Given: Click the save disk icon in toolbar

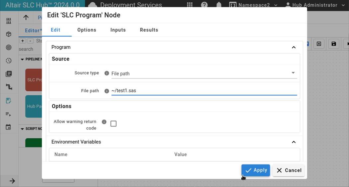Looking at the screenshot, I should click(334, 44).
